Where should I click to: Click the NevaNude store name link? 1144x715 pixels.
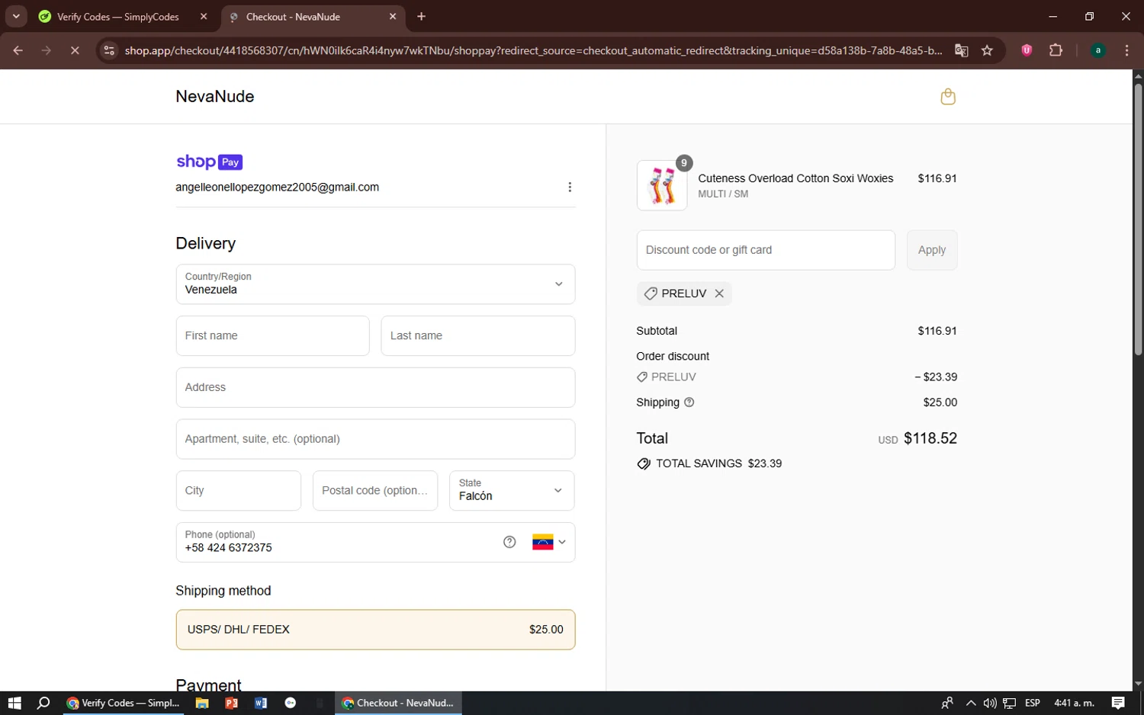(x=215, y=97)
